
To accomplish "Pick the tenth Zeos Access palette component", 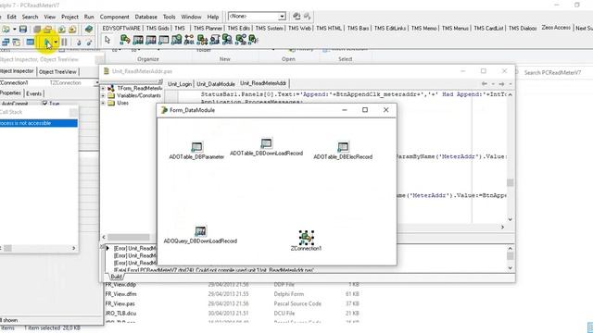I will [x=241, y=40].
